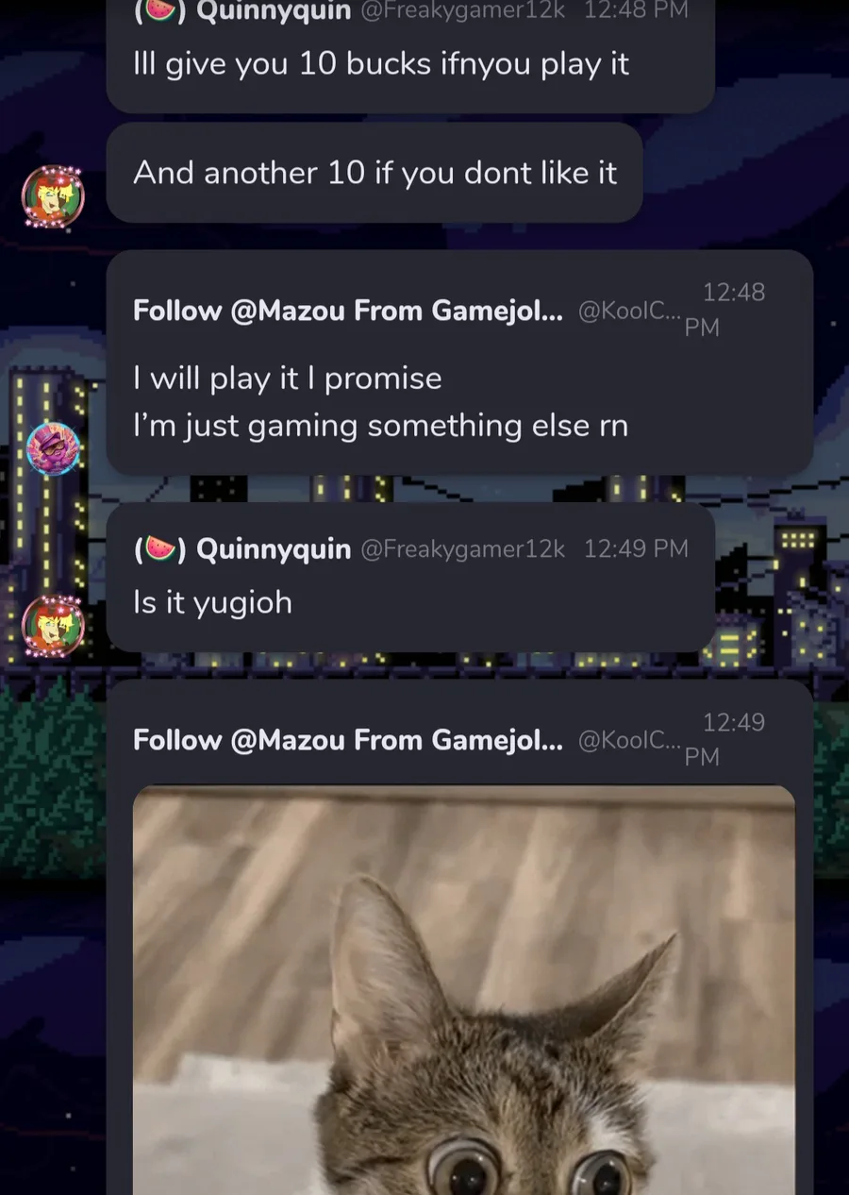Open Quinnyquin username above "Is it yugioh"
Image resolution: width=849 pixels, height=1195 pixels.
[274, 548]
